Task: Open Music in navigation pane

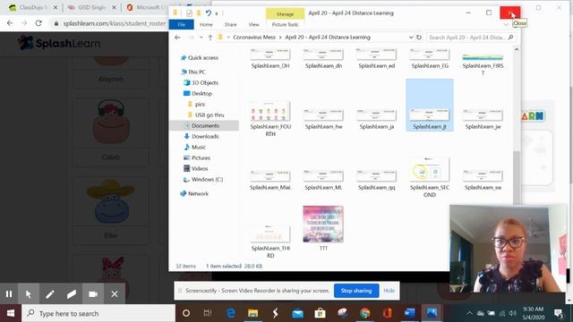Action: pos(199,147)
